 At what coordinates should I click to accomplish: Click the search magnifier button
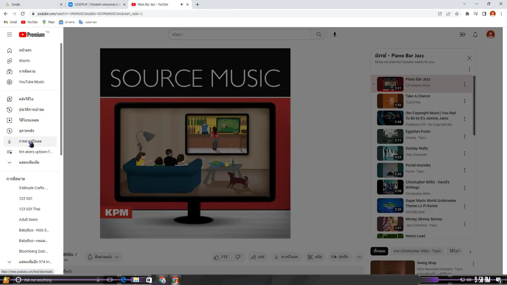[x=319, y=35]
